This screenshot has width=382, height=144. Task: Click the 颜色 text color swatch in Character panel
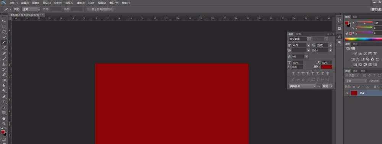click(x=327, y=67)
